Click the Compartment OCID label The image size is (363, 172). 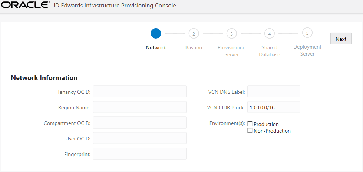(x=67, y=123)
